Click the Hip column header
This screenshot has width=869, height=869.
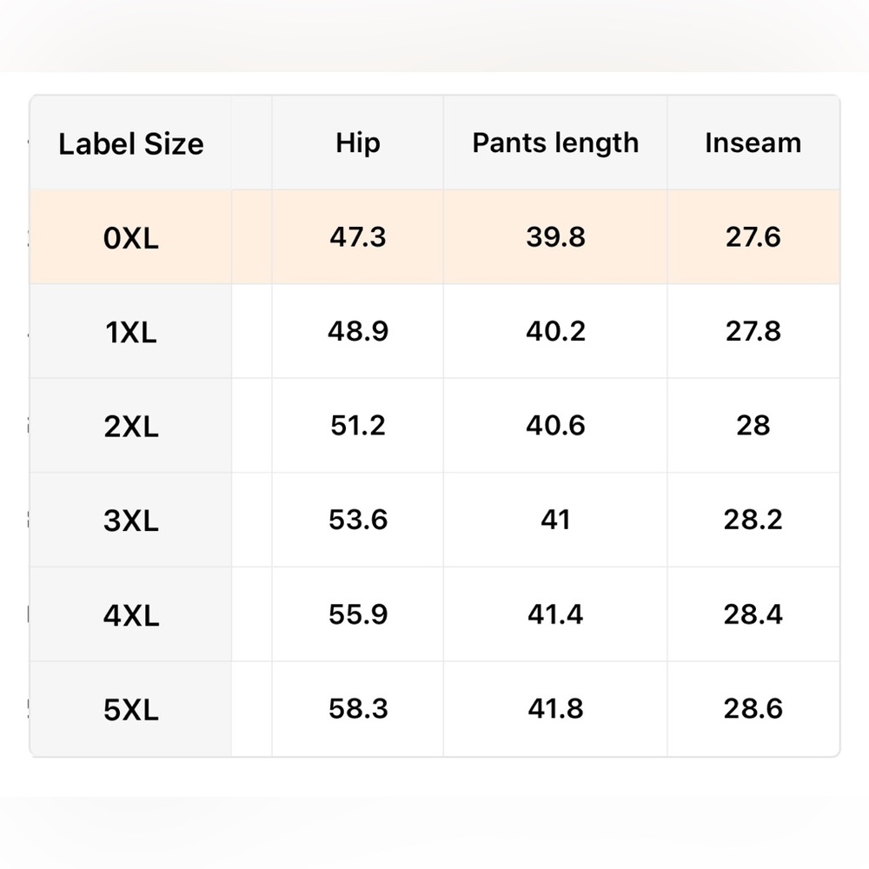coord(358,143)
